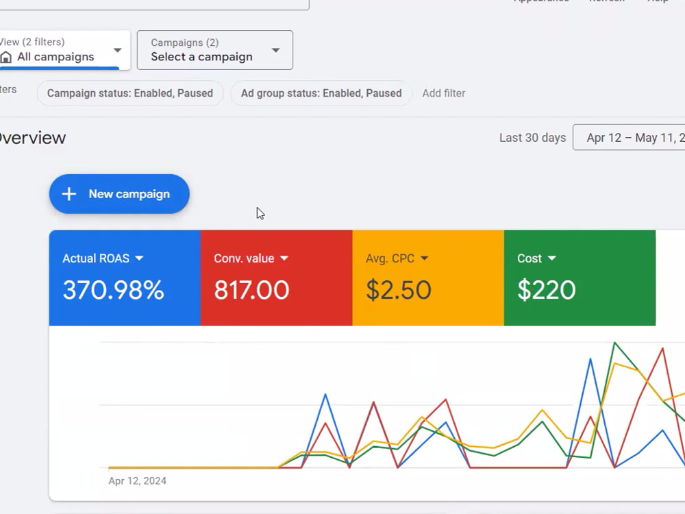Click the blue line peak in chart
Screen dimensions: 685x514
(x=590, y=359)
